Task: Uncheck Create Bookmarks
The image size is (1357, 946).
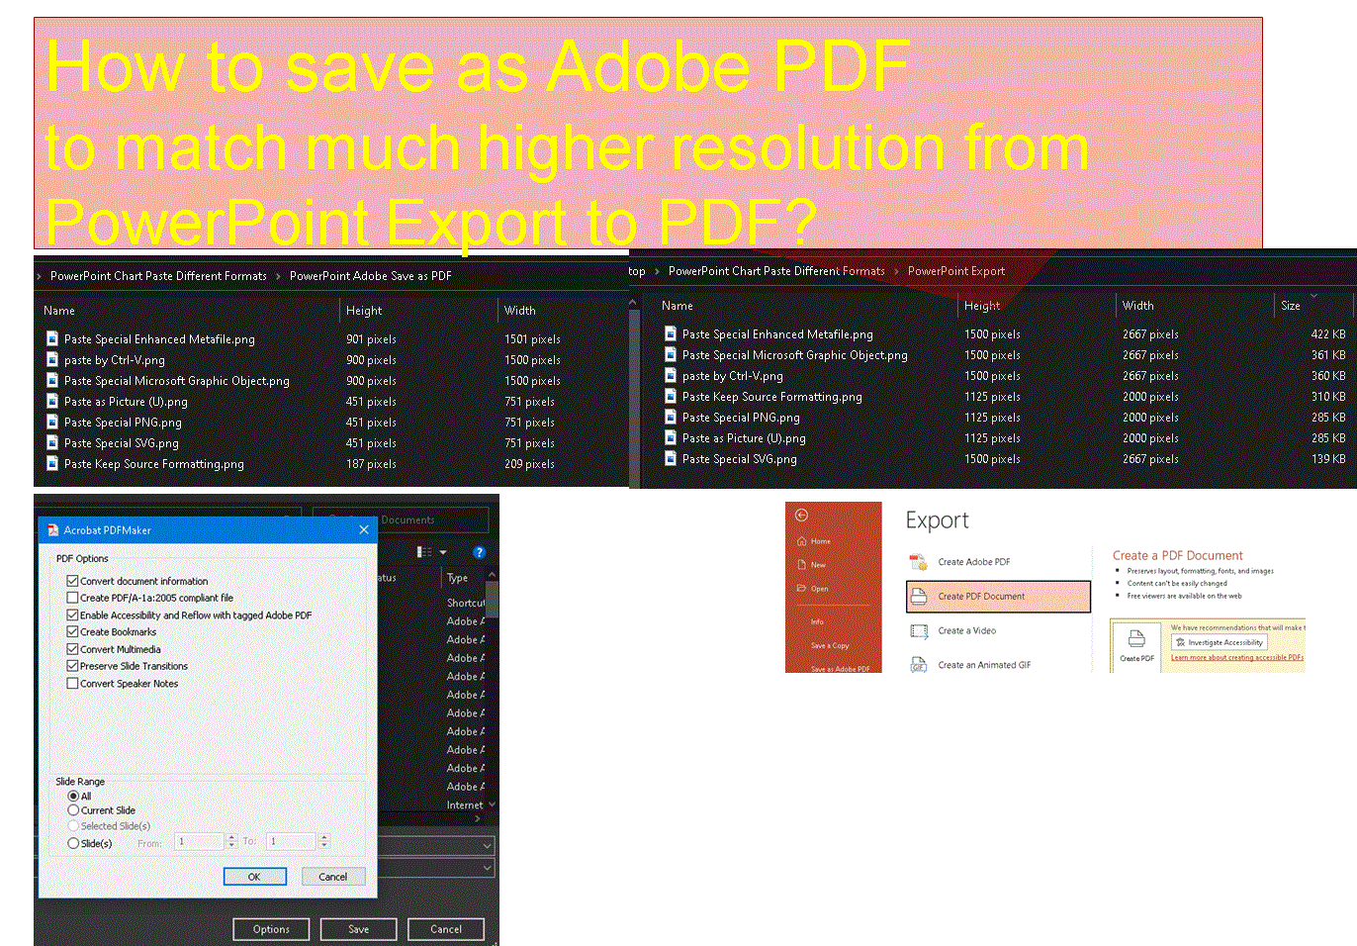Action: click(72, 631)
